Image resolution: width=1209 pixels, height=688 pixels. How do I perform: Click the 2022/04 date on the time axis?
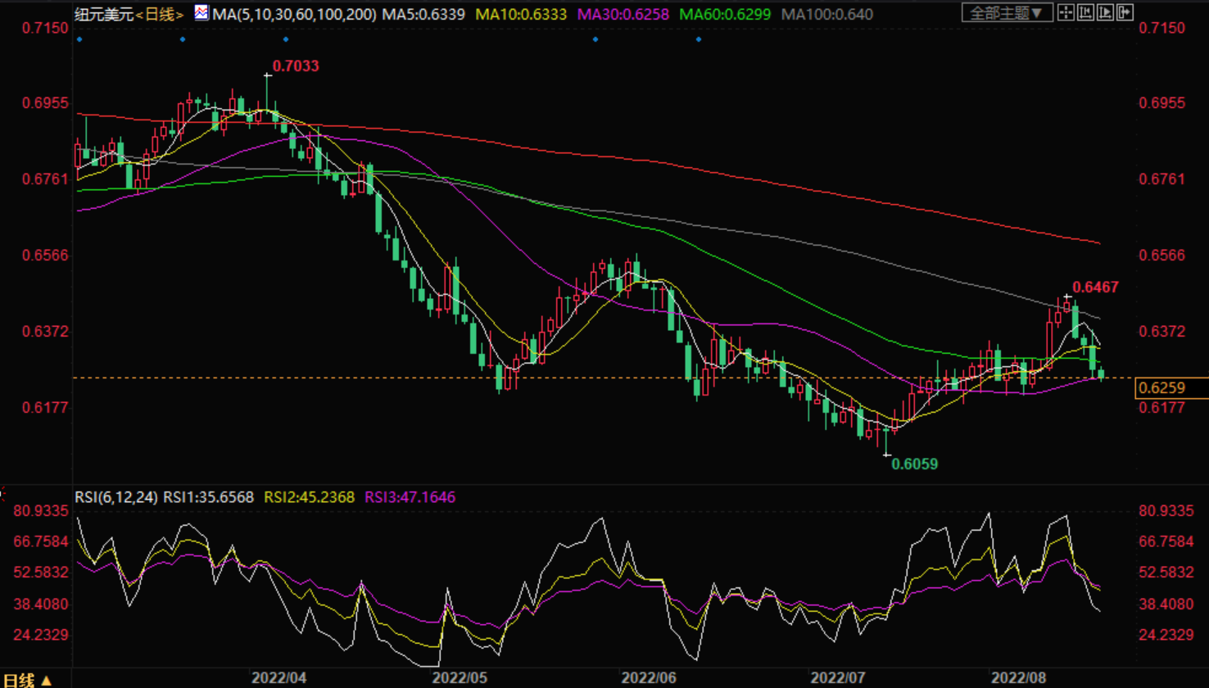pos(278,678)
